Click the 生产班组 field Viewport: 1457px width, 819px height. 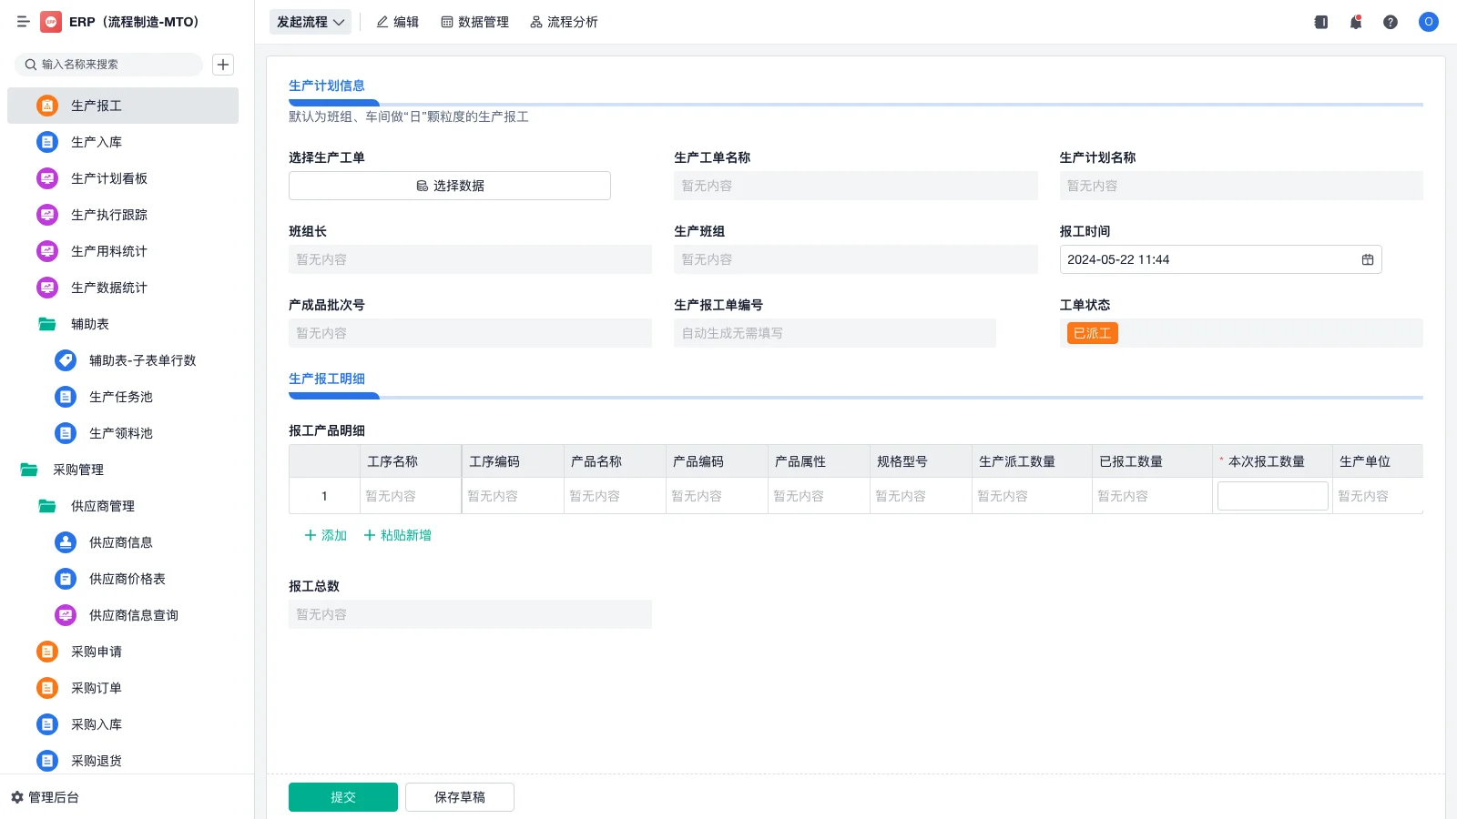(x=856, y=259)
